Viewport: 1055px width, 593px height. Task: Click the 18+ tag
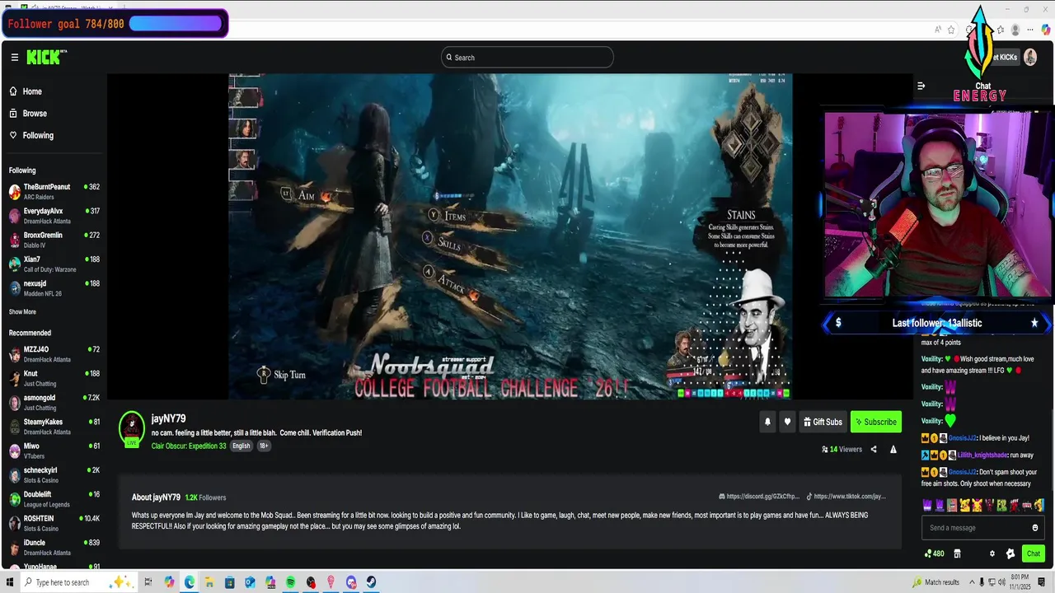click(x=264, y=446)
